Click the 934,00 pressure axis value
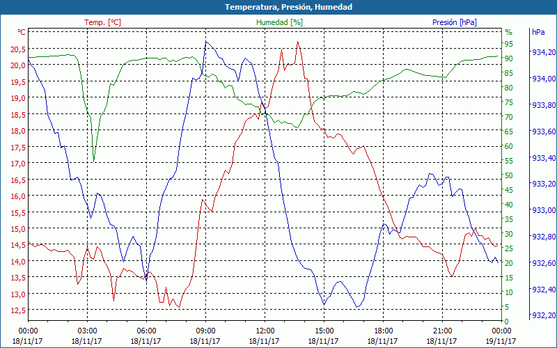Viewport: 557px width, 348px height. pos(544,79)
